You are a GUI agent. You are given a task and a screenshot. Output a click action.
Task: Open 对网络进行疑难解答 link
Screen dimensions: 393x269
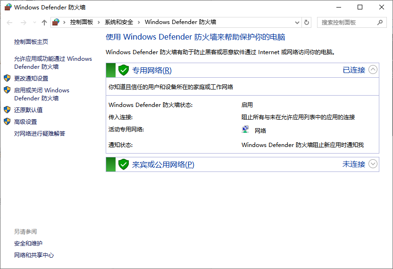[40, 134]
